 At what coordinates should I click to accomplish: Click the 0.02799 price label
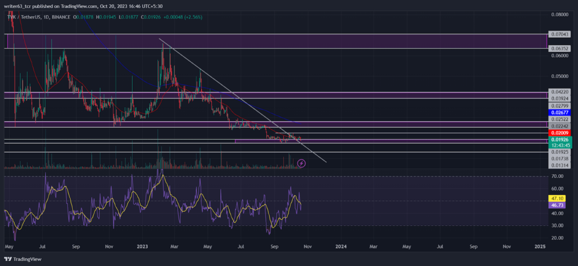(x=559, y=105)
